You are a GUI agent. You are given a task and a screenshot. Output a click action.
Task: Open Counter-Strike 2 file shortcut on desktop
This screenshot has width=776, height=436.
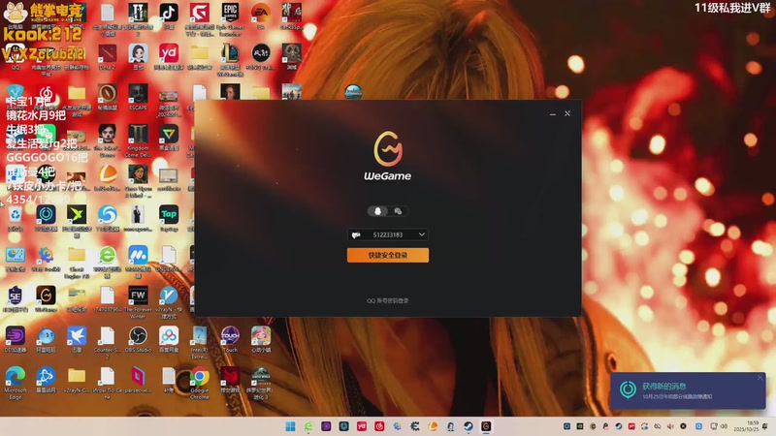[x=108, y=342]
